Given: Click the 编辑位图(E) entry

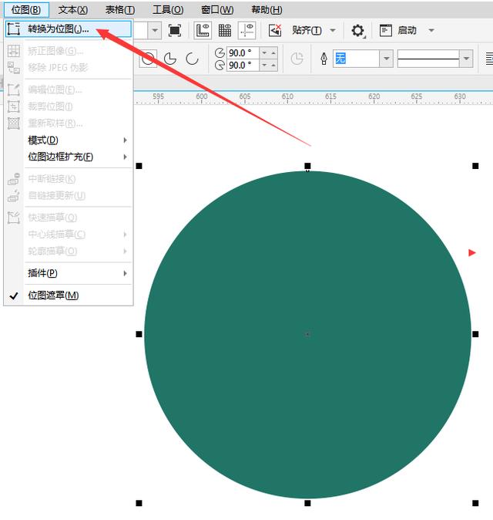Looking at the screenshot, I should point(69,89).
